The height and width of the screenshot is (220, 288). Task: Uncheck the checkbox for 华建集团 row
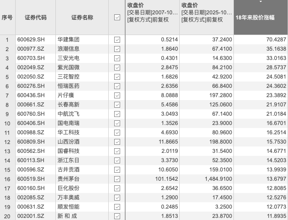coord(117,40)
